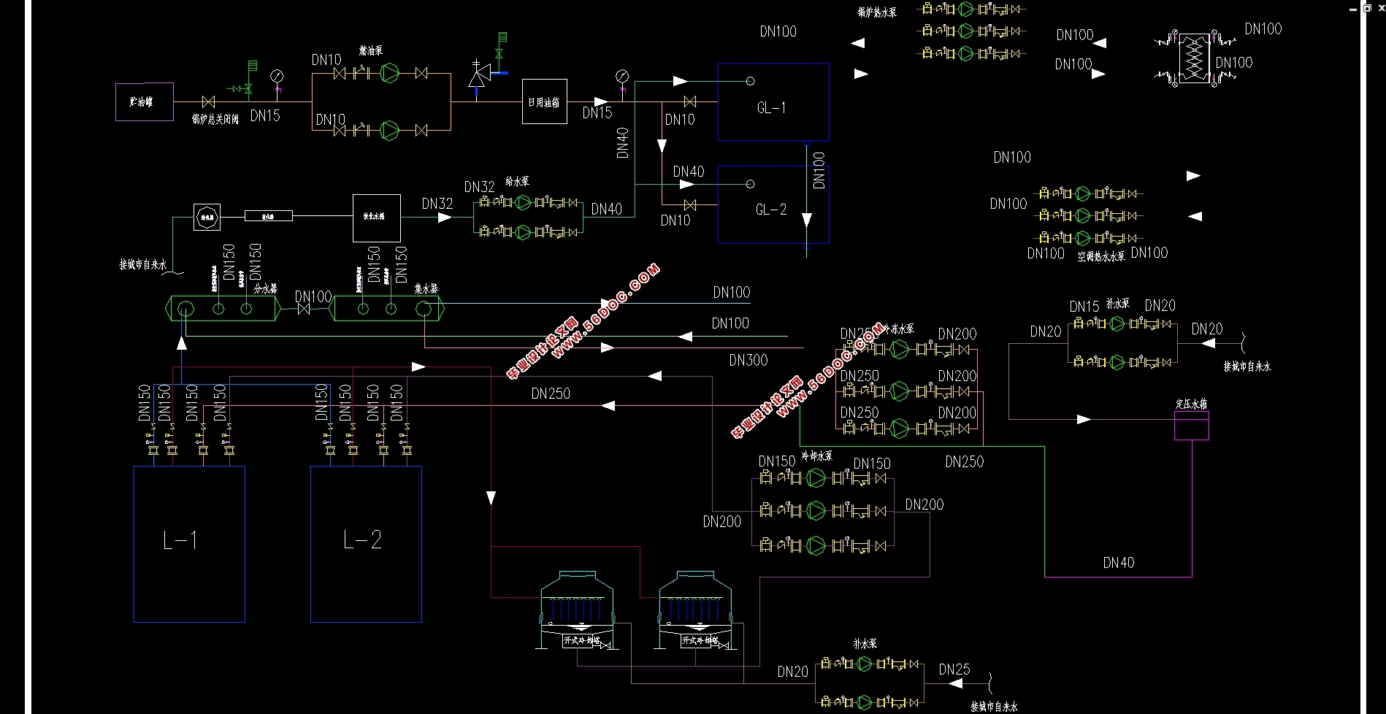
Task: Select the DN300 pipe label
Action: (748, 360)
